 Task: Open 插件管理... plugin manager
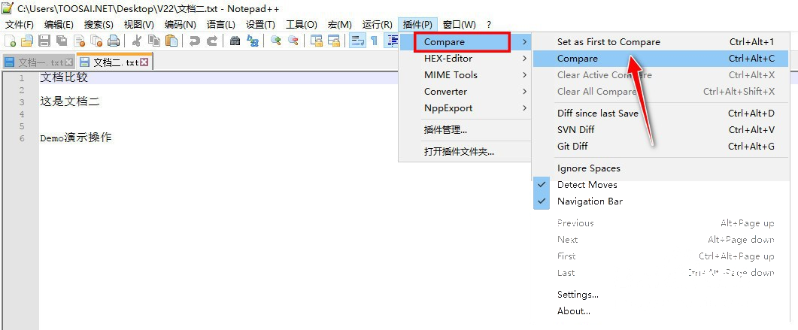pos(465,129)
